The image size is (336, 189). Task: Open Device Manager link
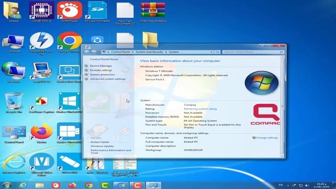point(101,66)
